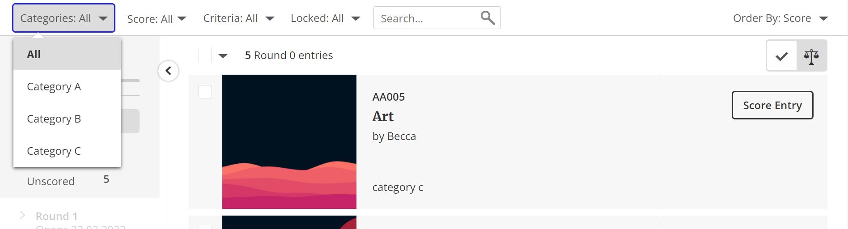This screenshot has height=229, width=848.
Task: Select the All categories option
Action: point(34,54)
